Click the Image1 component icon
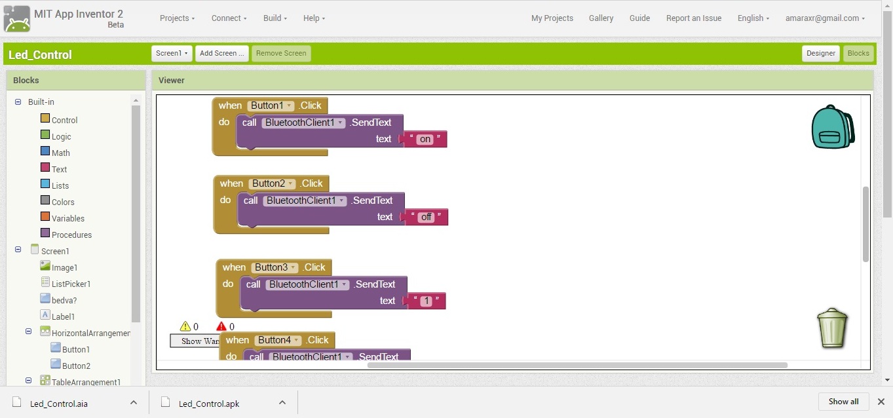 (x=45, y=266)
